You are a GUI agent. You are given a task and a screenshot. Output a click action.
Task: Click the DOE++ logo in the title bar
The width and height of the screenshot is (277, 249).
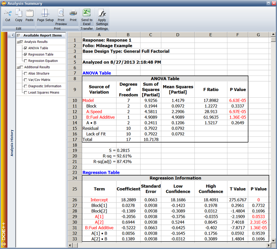3,3
